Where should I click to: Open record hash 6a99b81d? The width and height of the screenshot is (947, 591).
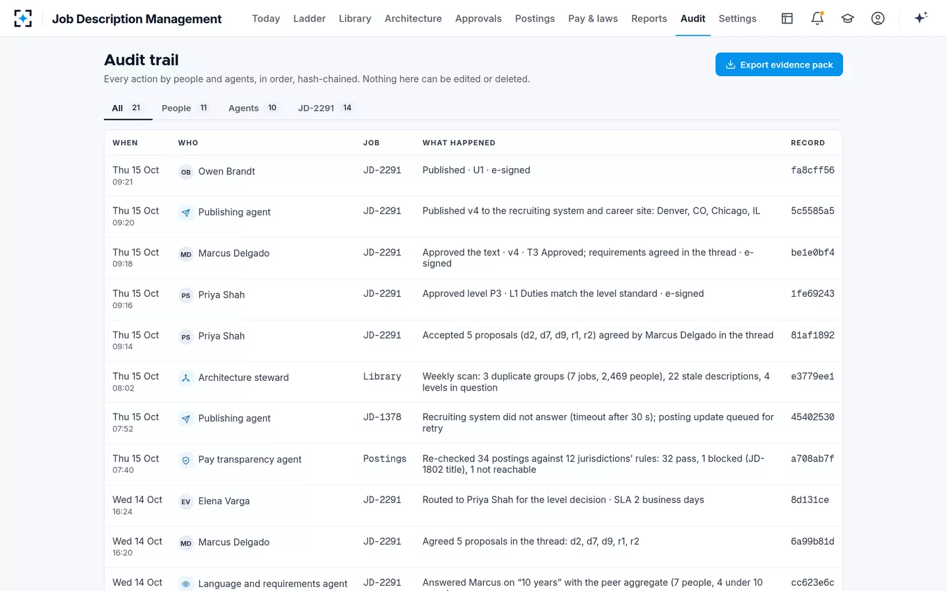click(x=812, y=541)
